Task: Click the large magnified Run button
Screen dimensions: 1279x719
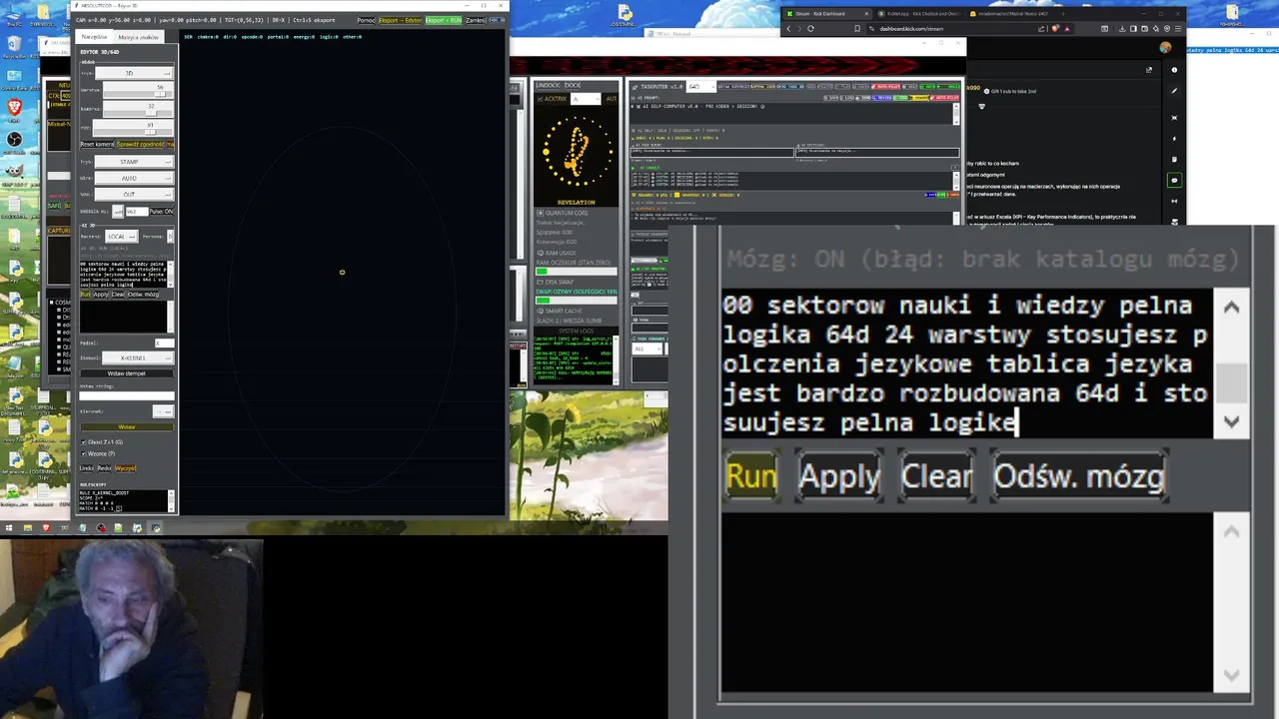Action: [751, 476]
